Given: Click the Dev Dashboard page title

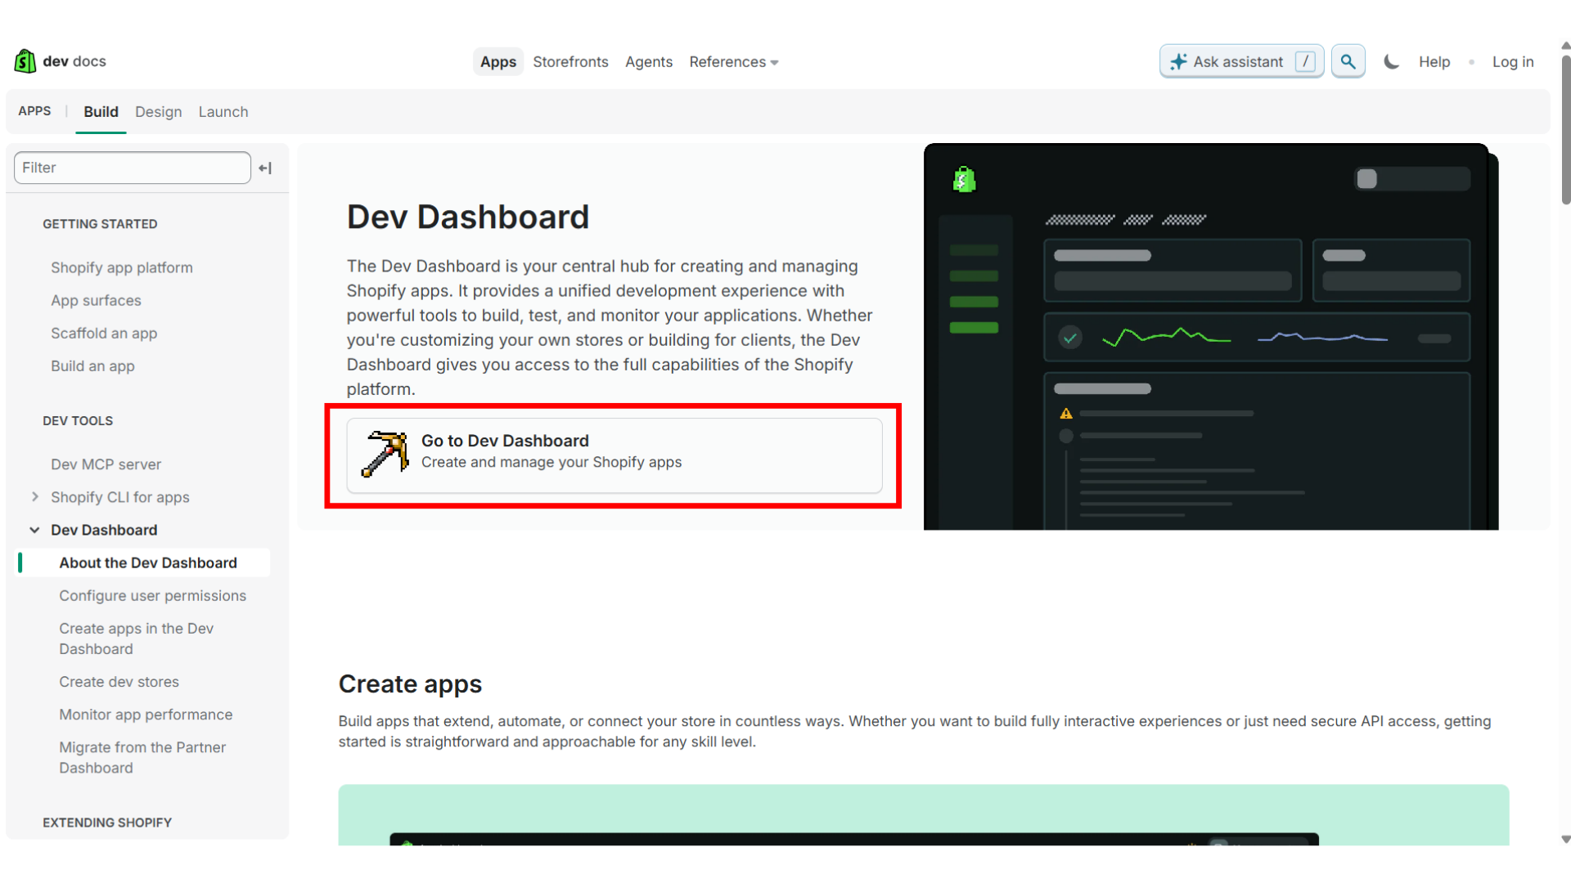Looking at the screenshot, I should (x=468, y=217).
